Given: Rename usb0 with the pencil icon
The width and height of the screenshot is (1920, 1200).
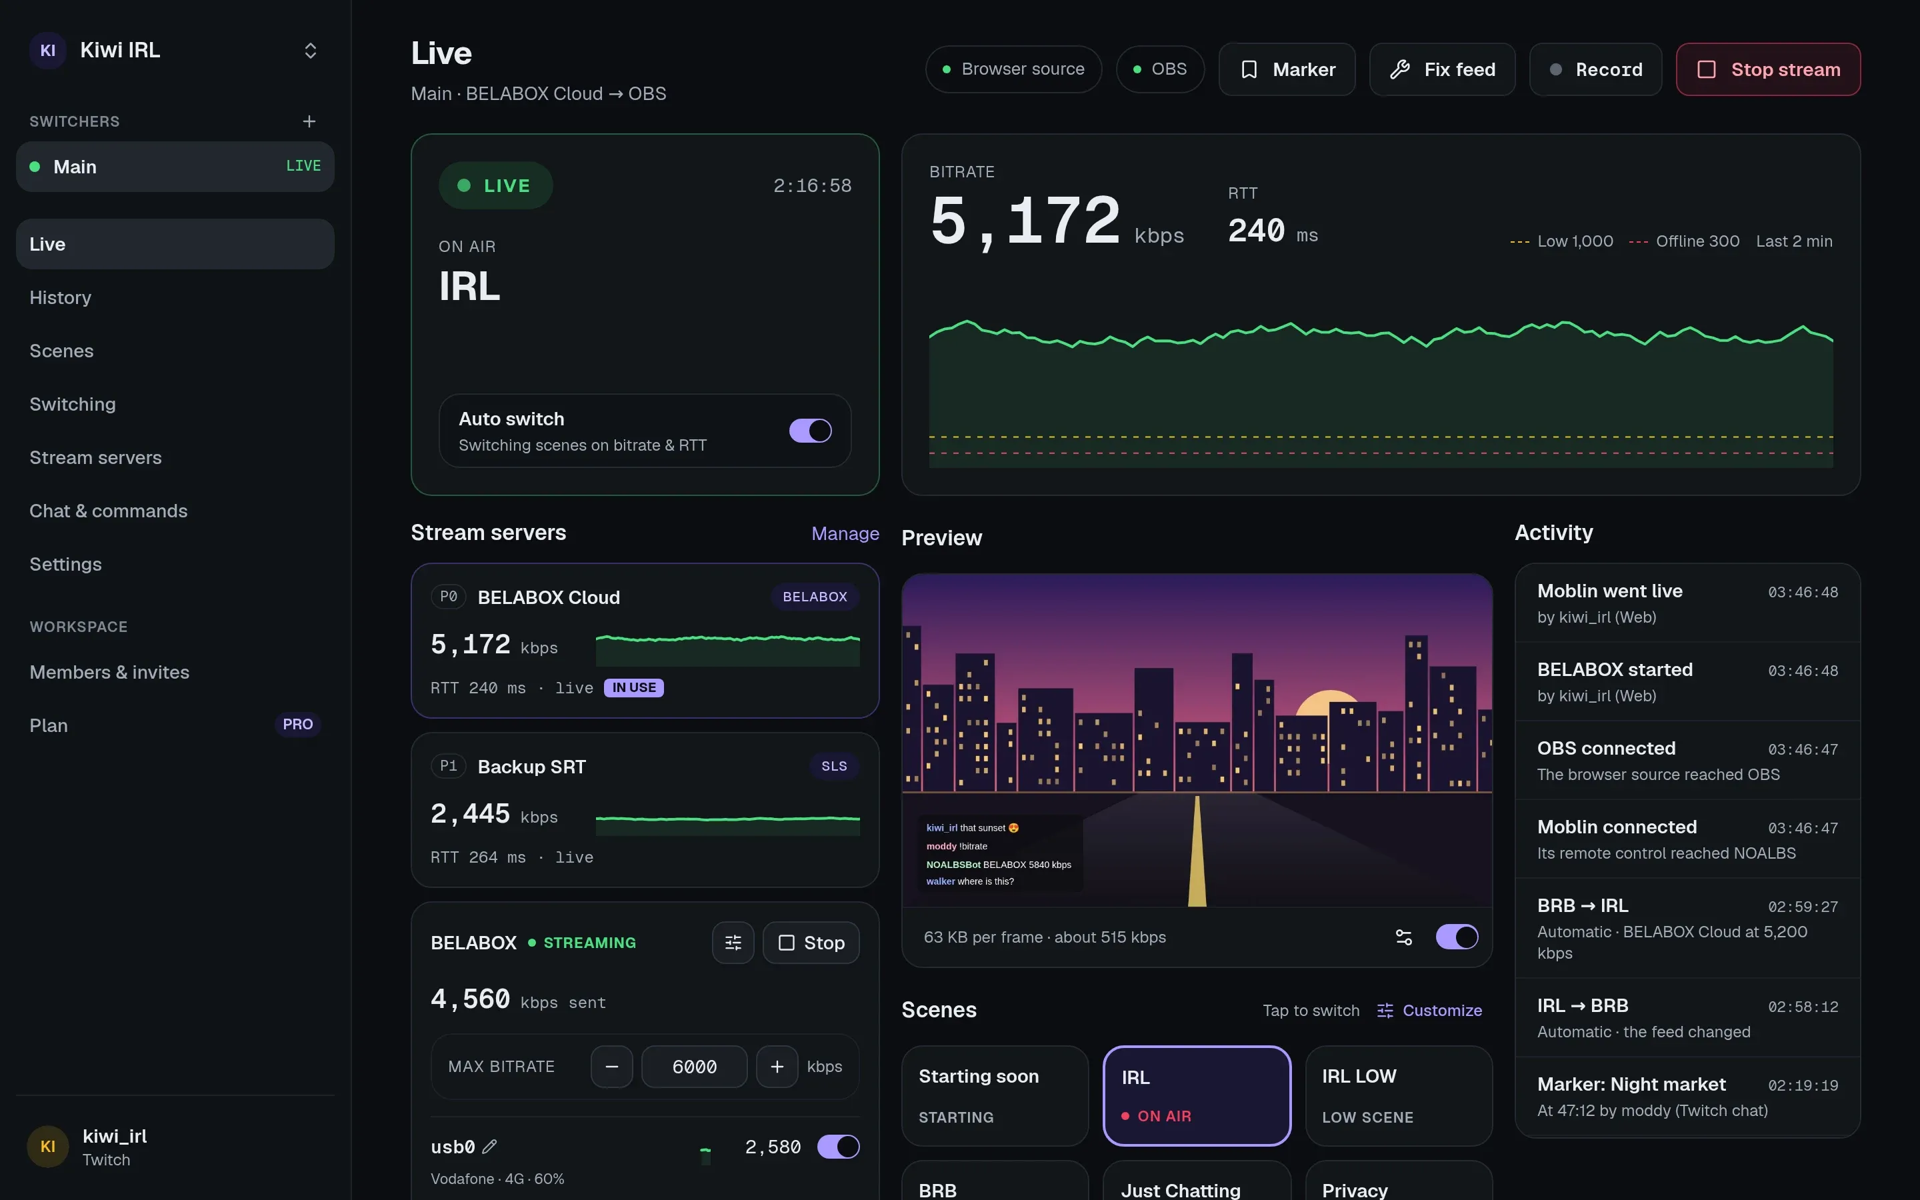Looking at the screenshot, I should [x=489, y=1146].
